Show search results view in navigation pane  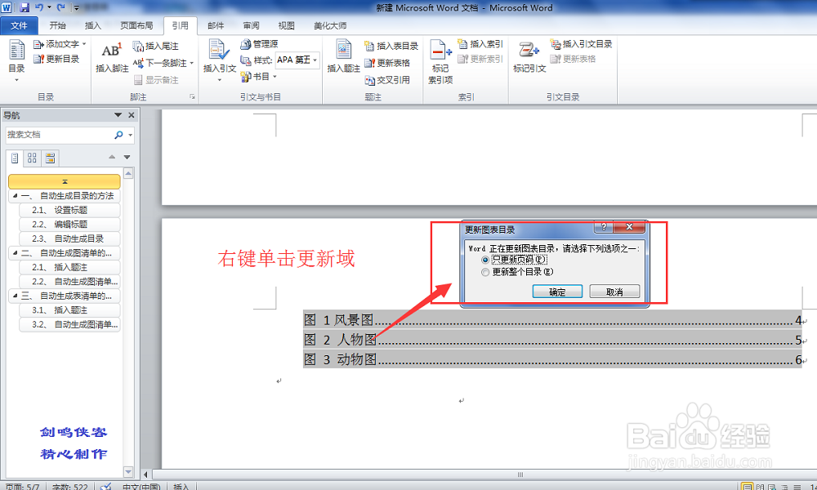pyautogui.click(x=50, y=158)
